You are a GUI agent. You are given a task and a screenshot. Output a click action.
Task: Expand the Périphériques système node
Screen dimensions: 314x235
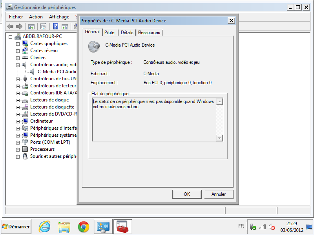[x=18, y=136]
